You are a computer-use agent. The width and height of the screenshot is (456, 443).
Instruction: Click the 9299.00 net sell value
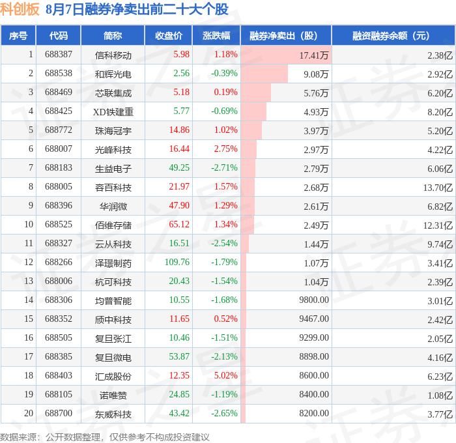[314, 337]
